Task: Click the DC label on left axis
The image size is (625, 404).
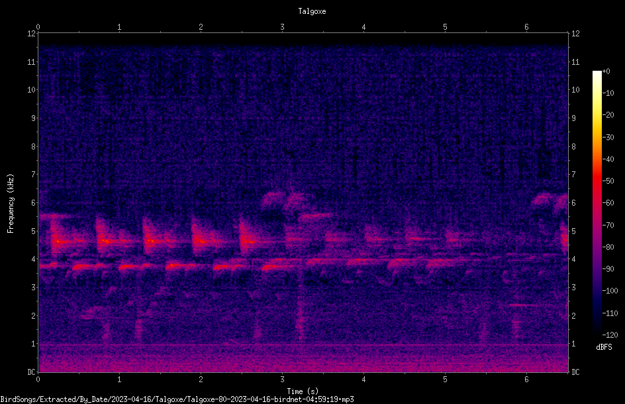Action: pos(32,372)
